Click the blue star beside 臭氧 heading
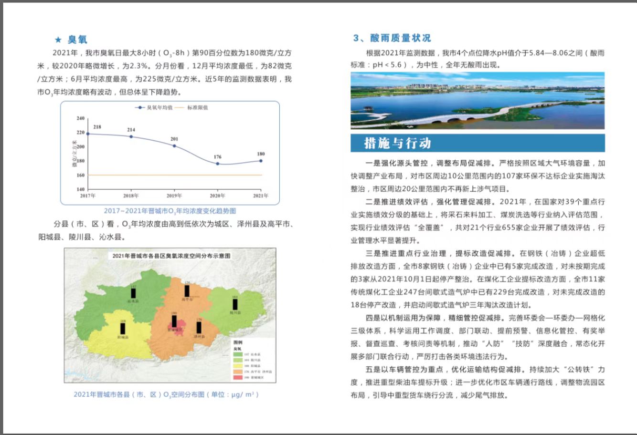This screenshot has height=435, width=637. pos(58,40)
